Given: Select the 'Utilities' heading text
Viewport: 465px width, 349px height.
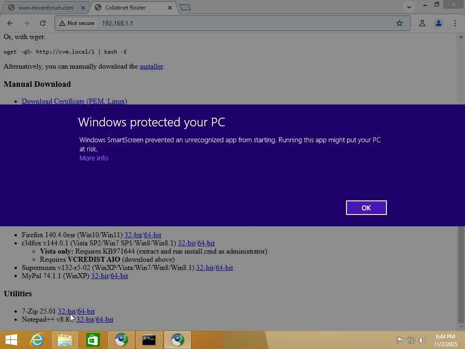Looking at the screenshot, I should 18,294.
